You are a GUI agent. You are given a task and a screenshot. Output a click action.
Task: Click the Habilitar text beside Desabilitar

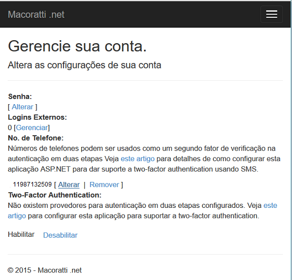tap(21, 234)
